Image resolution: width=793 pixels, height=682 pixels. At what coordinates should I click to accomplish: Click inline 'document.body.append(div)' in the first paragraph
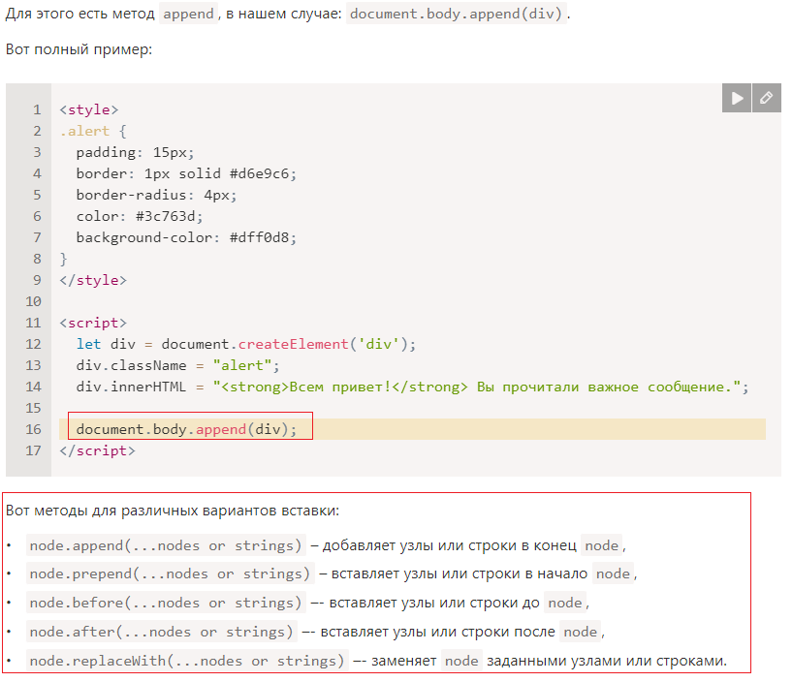click(x=457, y=14)
